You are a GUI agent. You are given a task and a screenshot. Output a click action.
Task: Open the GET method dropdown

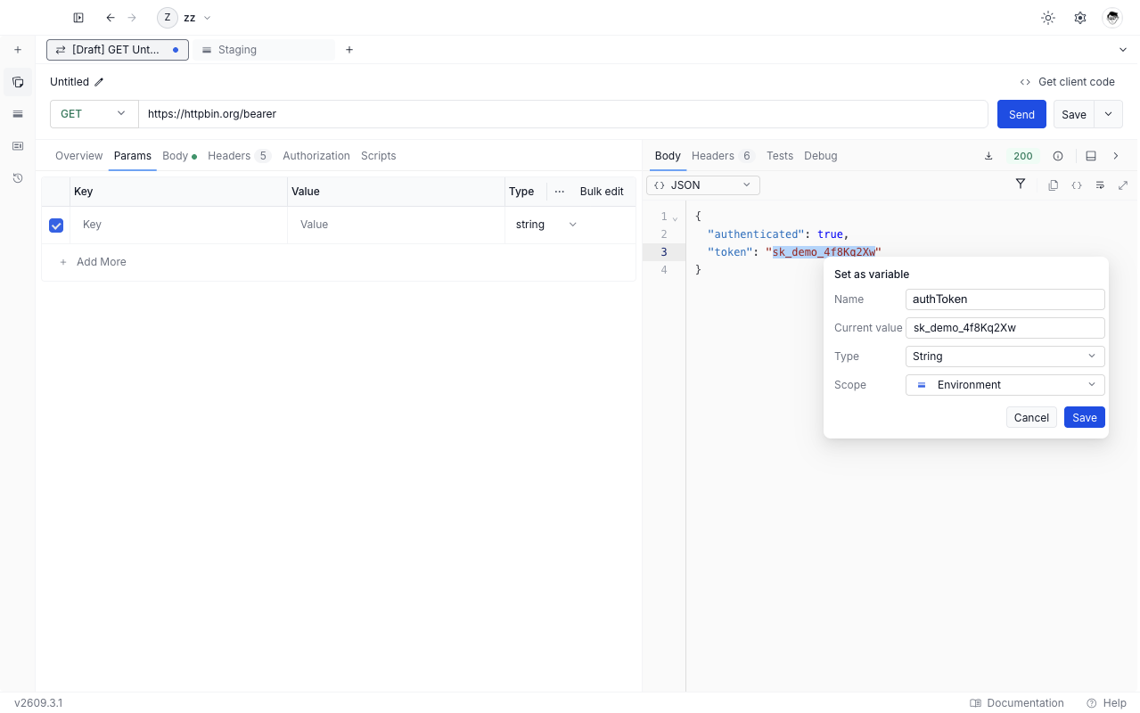coord(94,114)
